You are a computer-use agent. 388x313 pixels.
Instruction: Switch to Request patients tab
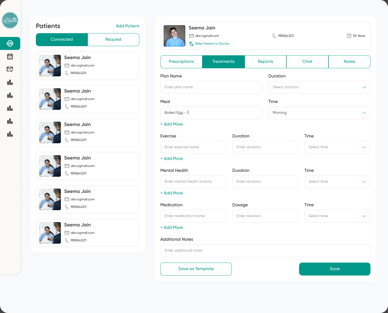(x=113, y=39)
